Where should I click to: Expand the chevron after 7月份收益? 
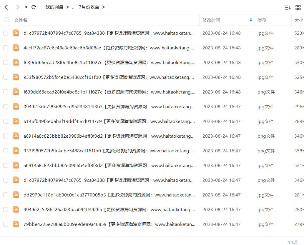104,7
